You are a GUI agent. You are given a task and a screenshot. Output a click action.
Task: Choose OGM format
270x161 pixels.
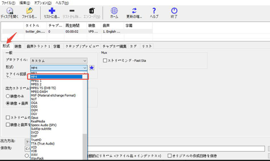(x=56, y=110)
